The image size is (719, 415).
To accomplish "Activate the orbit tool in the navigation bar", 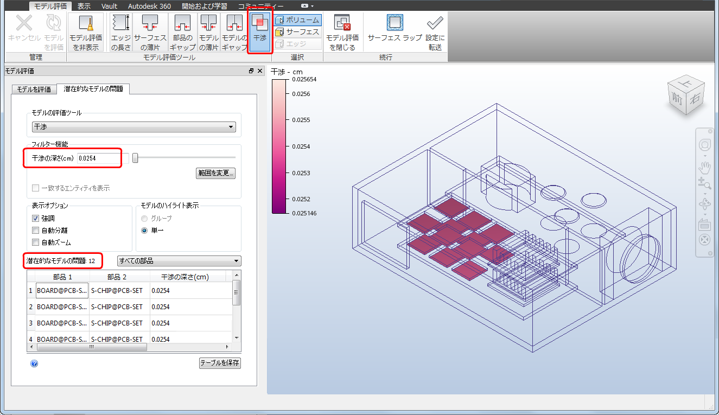I will 704,205.
